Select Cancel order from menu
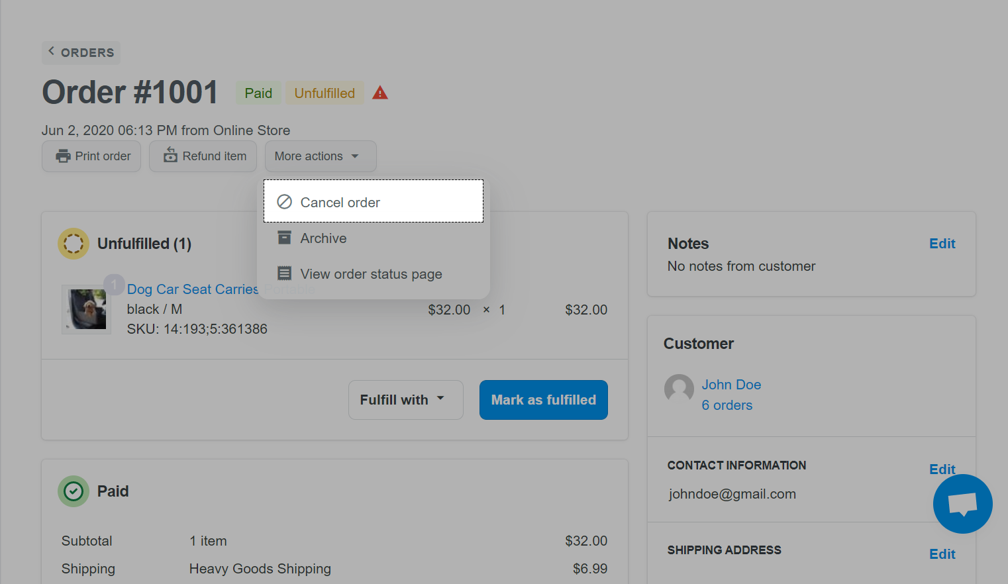 click(374, 201)
